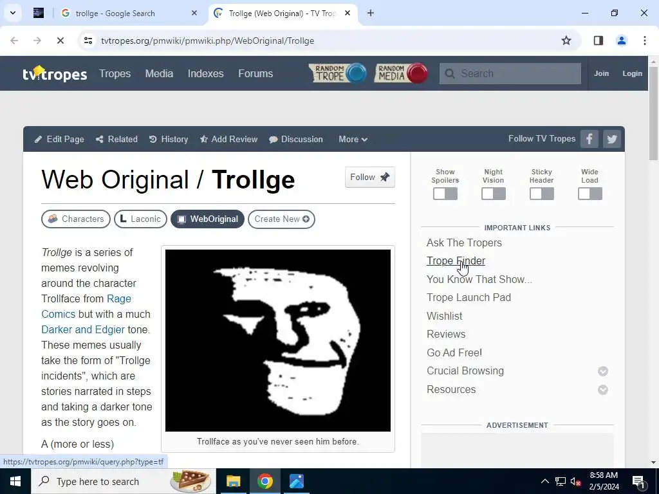Close the Trollge TV Tropes tab
Image resolution: width=659 pixels, height=494 pixels.
point(348,13)
